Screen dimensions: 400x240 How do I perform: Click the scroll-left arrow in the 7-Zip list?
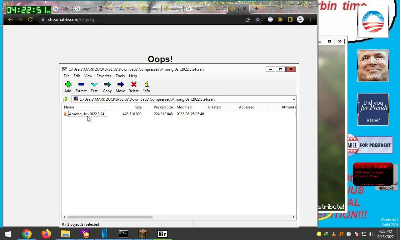coord(65,217)
